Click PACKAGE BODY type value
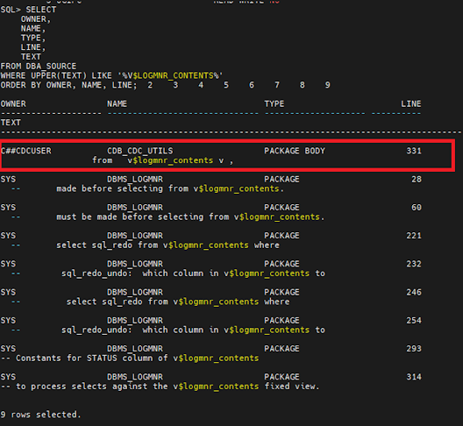The height and width of the screenshot is (426, 463). click(x=295, y=151)
